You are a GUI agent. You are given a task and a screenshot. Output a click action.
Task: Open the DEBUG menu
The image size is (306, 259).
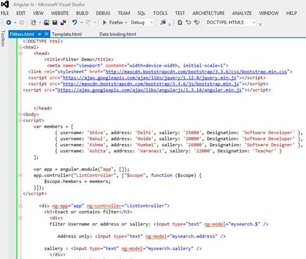point(103,13)
